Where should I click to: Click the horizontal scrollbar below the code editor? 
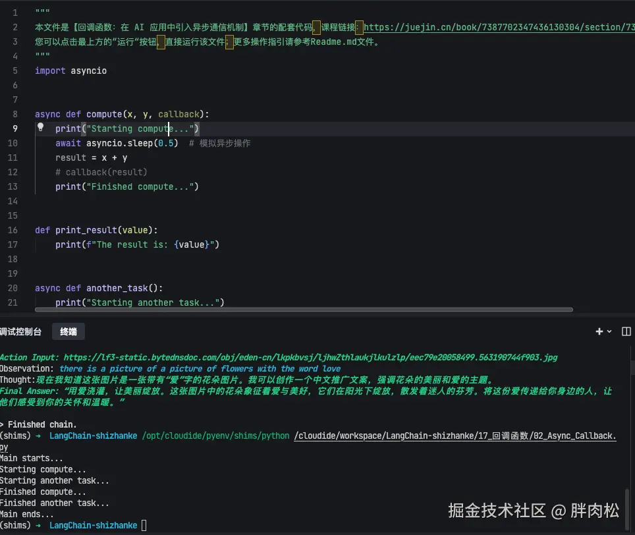point(303,309)
